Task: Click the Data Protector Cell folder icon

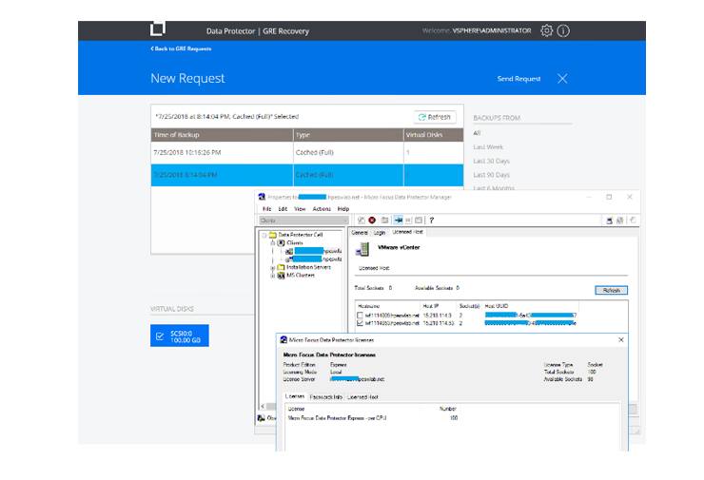Action: point(272,235)
